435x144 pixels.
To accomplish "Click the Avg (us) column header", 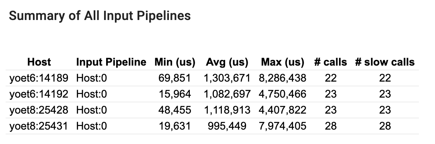I will (x=227, y=62).
